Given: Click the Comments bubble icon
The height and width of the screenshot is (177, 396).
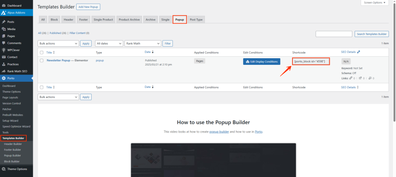Looking at the screenshot, I should [3, 43].
